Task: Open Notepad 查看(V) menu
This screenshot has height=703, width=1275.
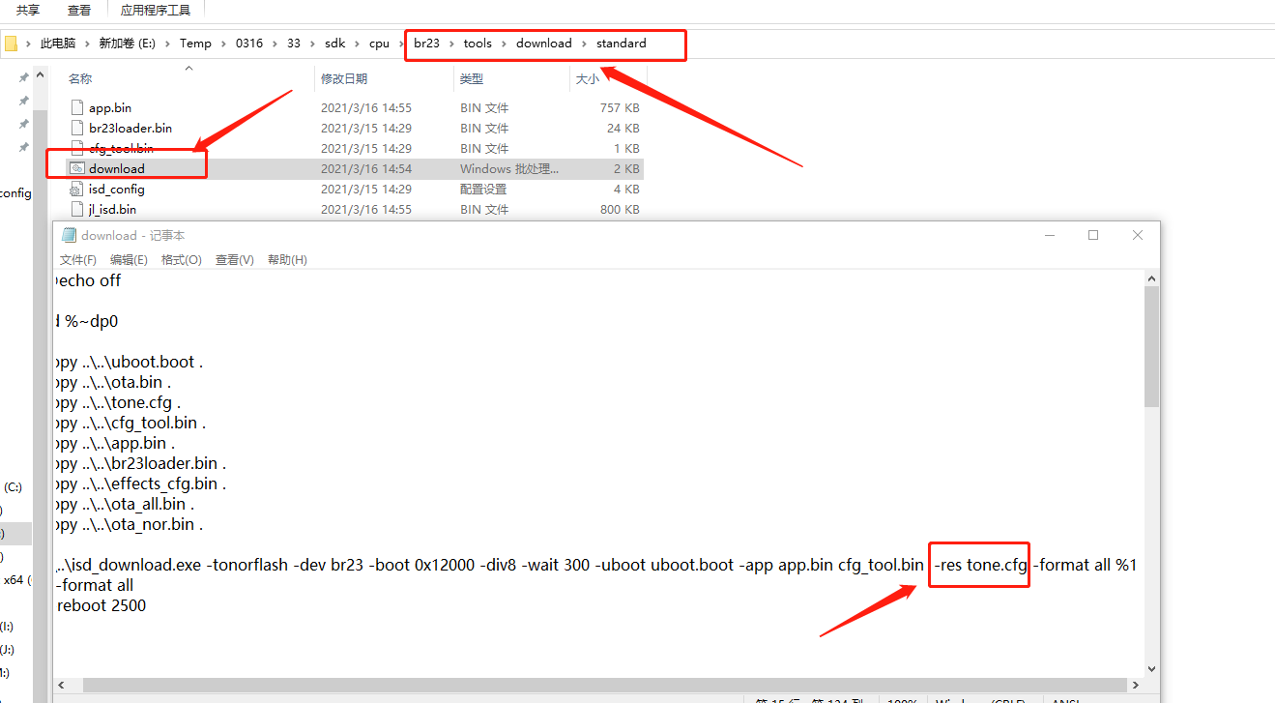Action: click(x=235, y=260)
